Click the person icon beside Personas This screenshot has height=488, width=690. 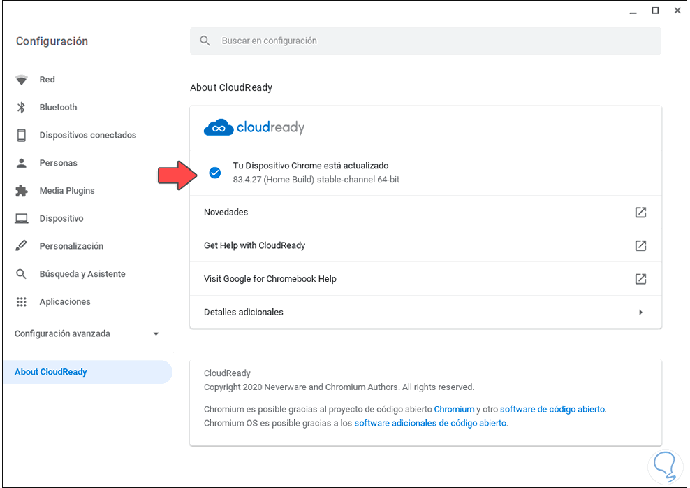click(x=22, y=163)
